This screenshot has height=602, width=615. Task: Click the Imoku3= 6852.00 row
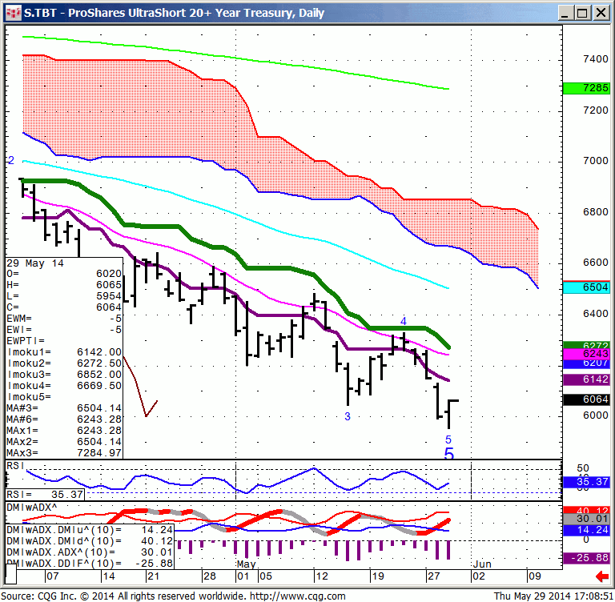point(64,375)
